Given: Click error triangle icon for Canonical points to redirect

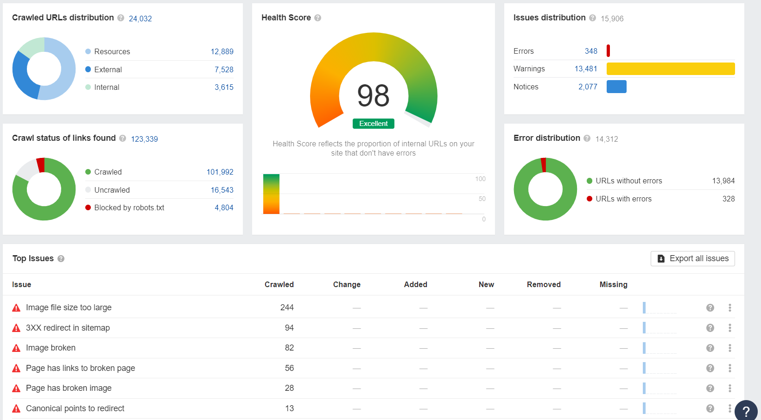Looking at the screenshot, I should click(x=16, y=408).
